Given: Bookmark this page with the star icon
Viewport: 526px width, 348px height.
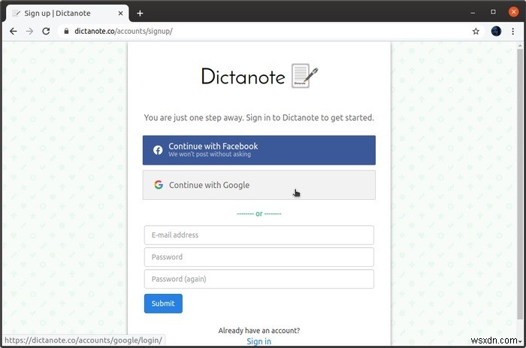Looking at the screenshot, I should (476, 32).
